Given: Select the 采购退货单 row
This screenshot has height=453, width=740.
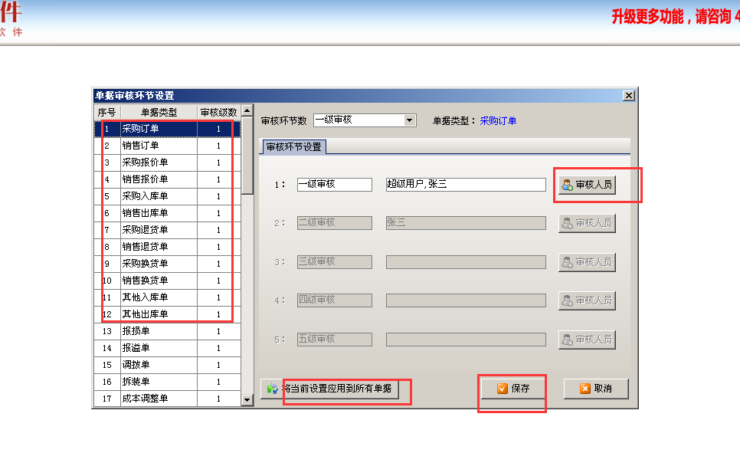Looking at the screenshot, I should [x=168, y=230].
